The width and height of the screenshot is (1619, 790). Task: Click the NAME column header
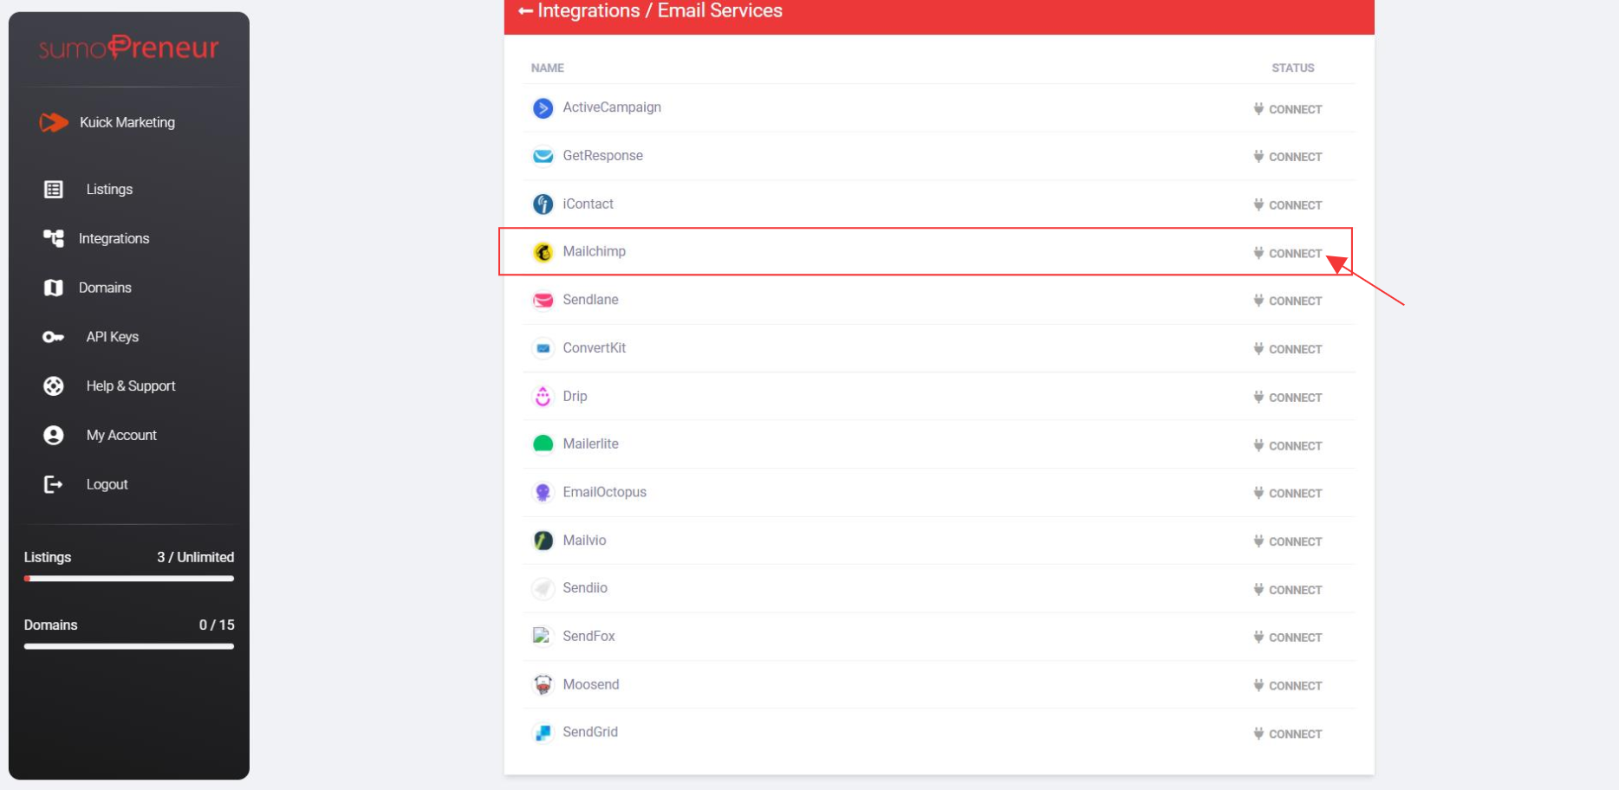pos(548,68)
